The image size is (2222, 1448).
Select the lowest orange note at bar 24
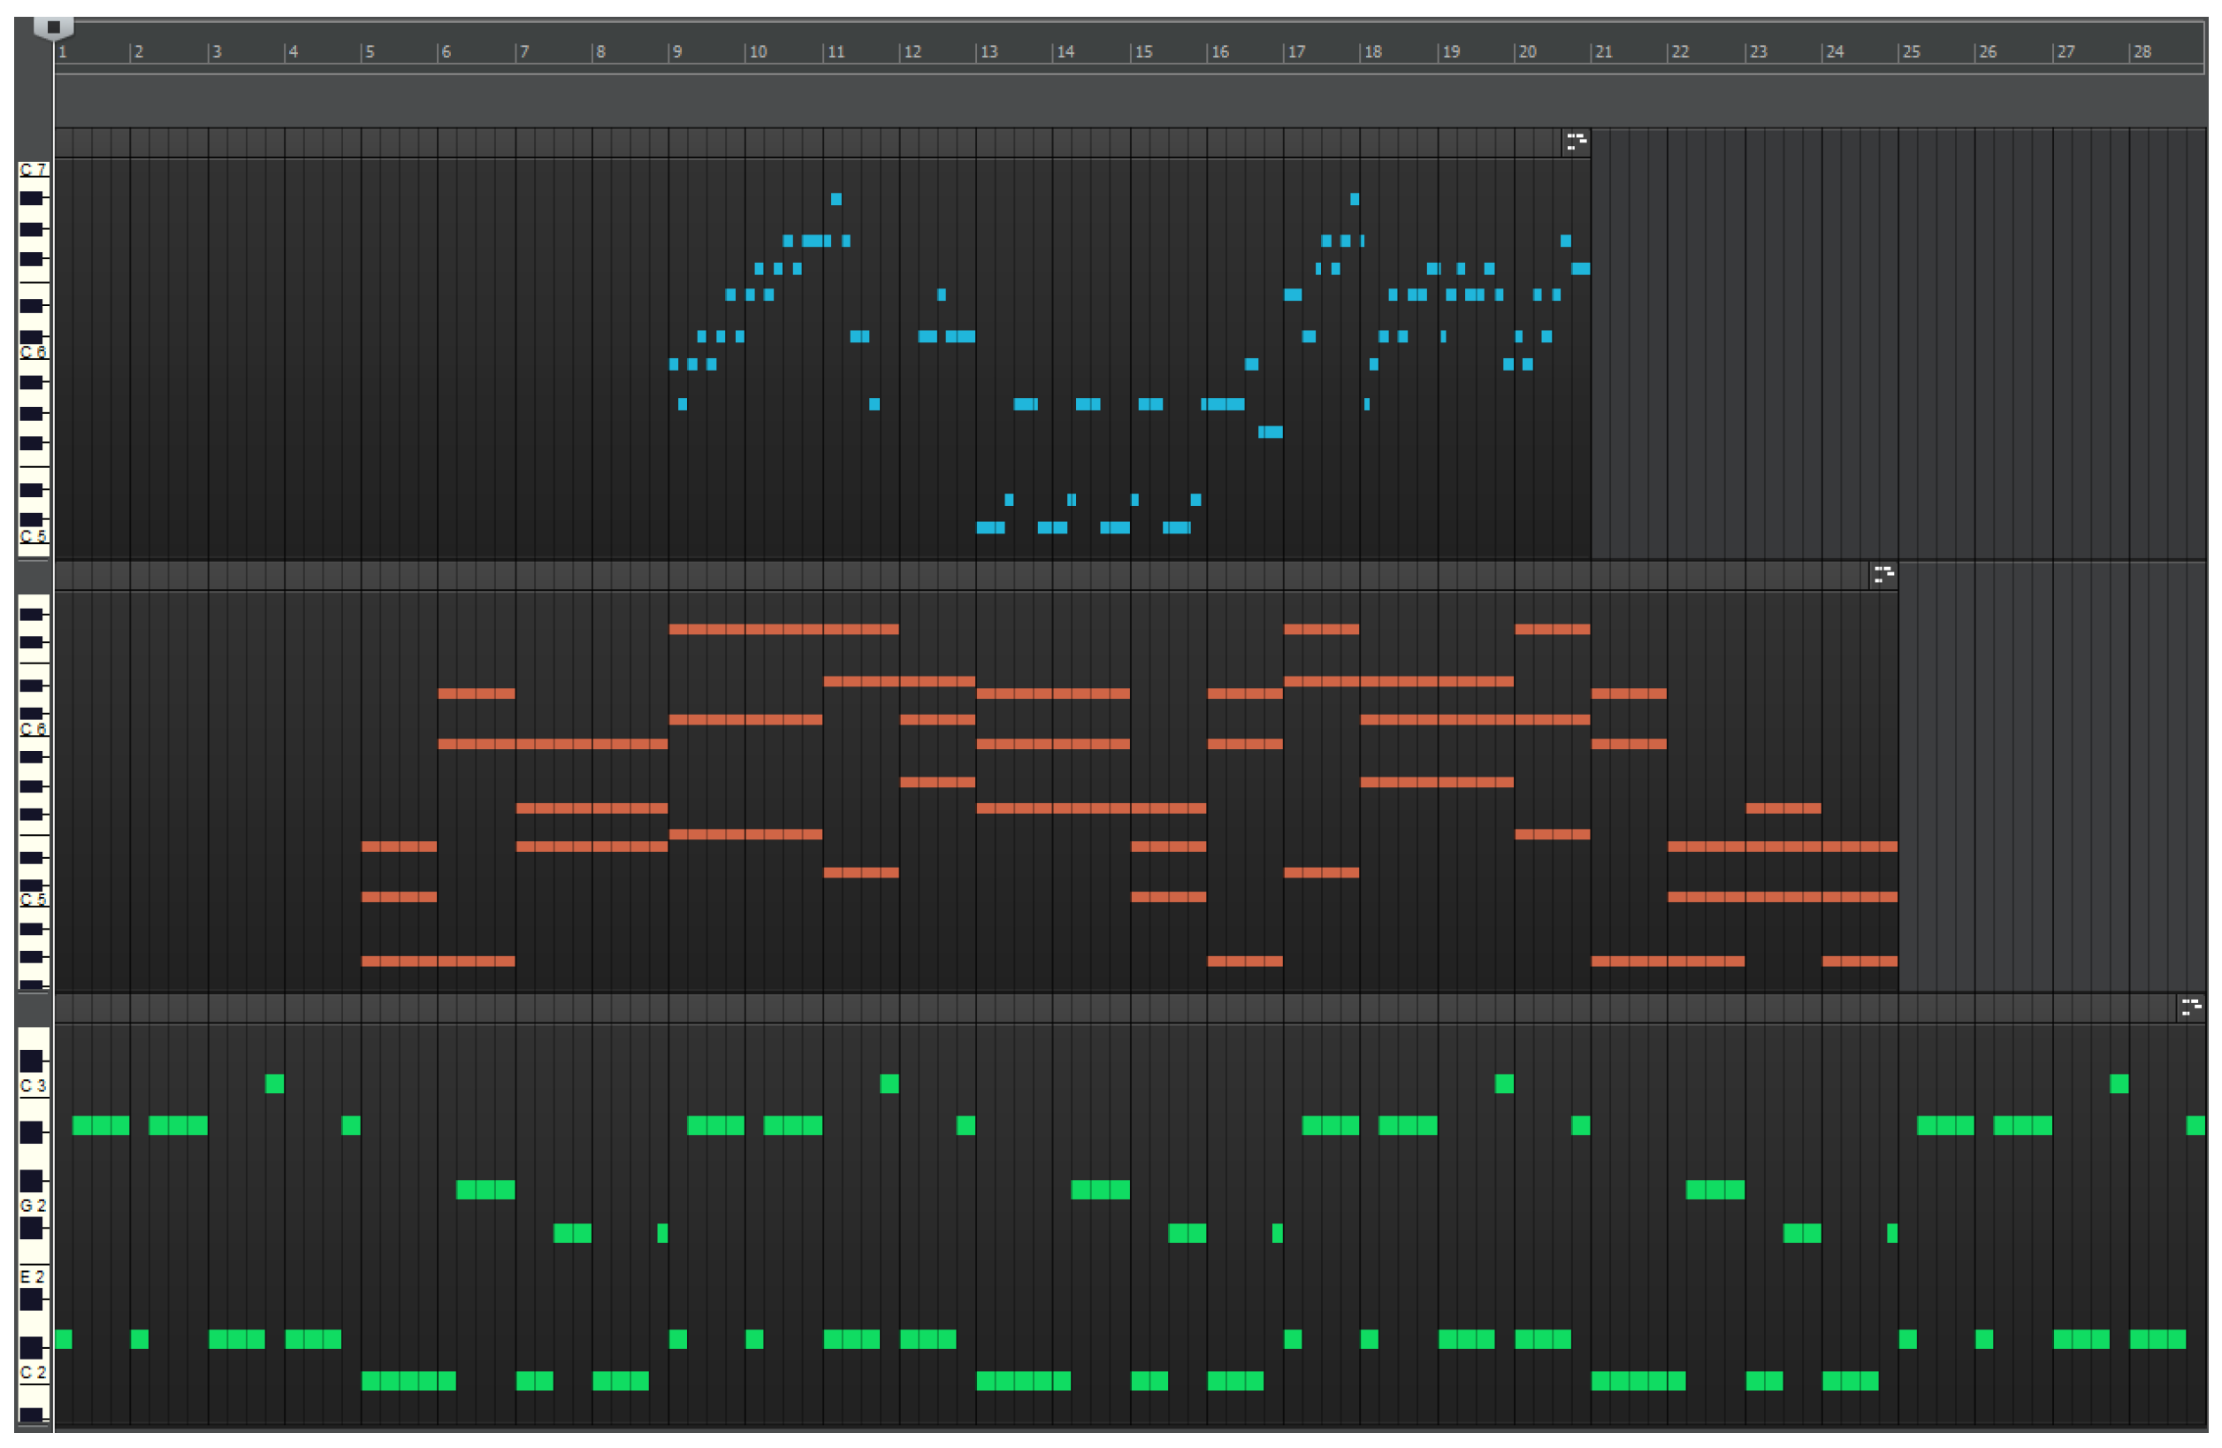[x=1859, y=962]
